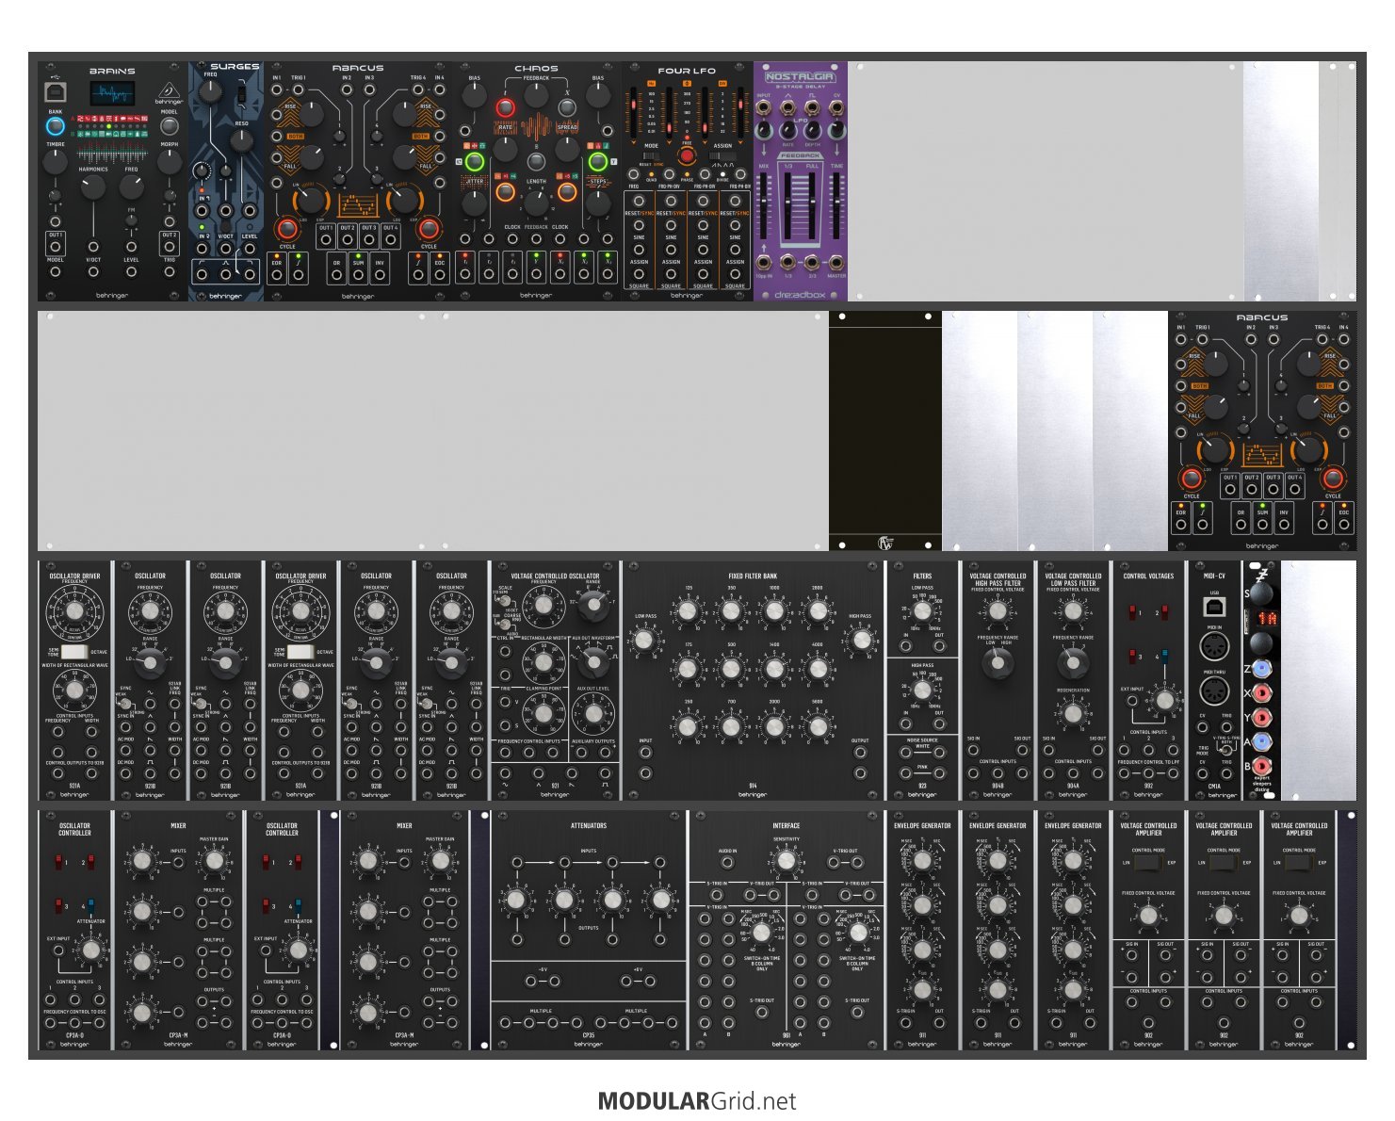Click the V/OCT jack on Surges
The image size is (1395, 1121).
226,249
